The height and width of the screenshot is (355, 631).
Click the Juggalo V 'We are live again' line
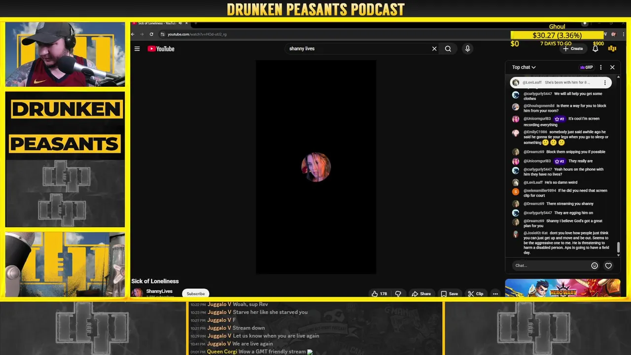coord(232,344)
